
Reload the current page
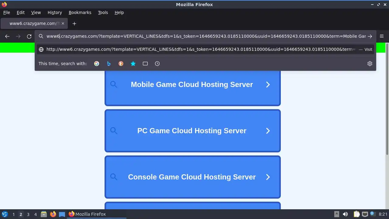tap(29, 36)
